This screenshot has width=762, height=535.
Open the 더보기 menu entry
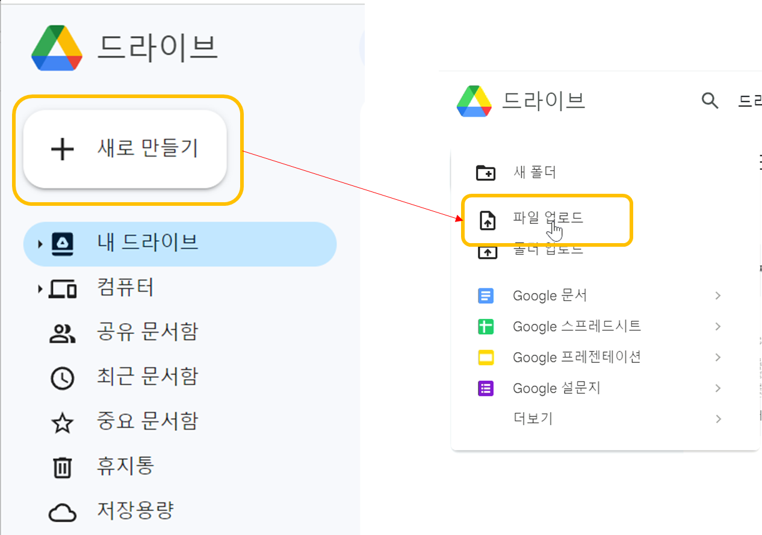coord(533,419)
